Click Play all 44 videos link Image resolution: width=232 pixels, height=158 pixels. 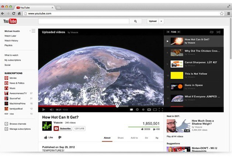[175, 136]
